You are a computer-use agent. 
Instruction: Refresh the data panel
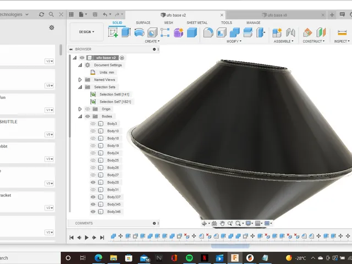[41, 14]
